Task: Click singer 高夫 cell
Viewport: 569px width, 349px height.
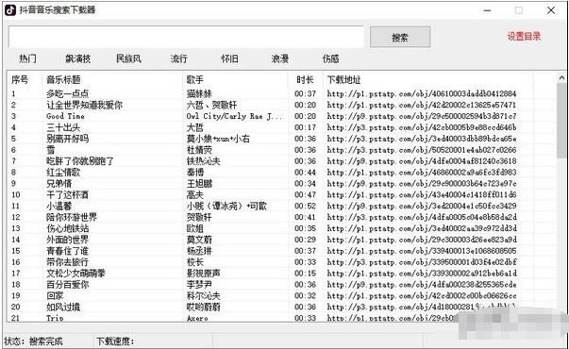Action: tap(195, 195)
